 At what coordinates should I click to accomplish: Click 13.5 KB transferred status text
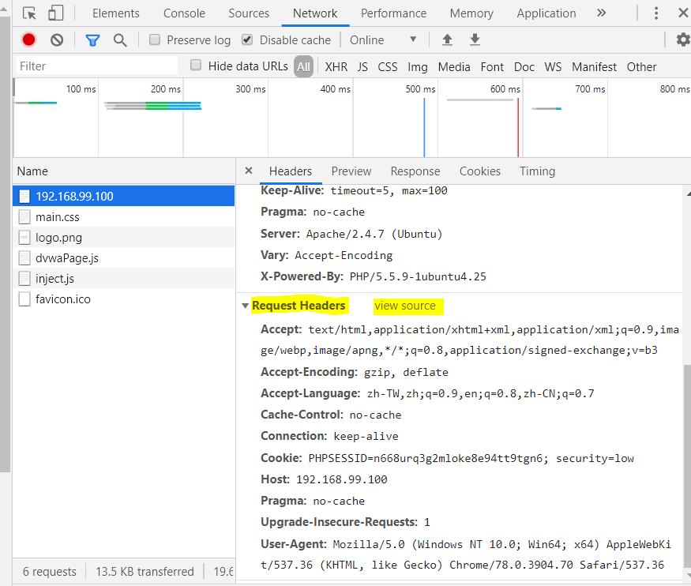(145, 572)
